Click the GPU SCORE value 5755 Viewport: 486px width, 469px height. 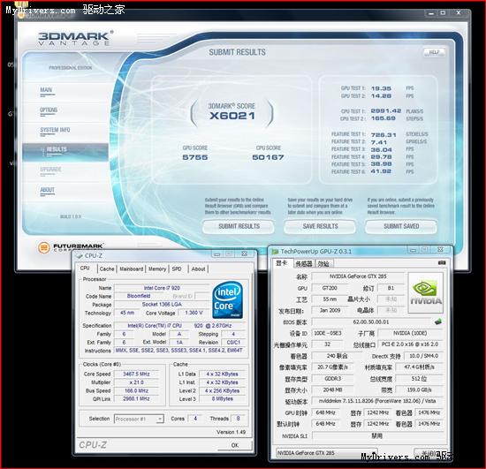pos(195,157)
